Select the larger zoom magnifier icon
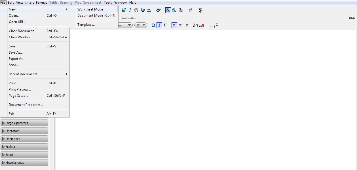 pos(181,10)
